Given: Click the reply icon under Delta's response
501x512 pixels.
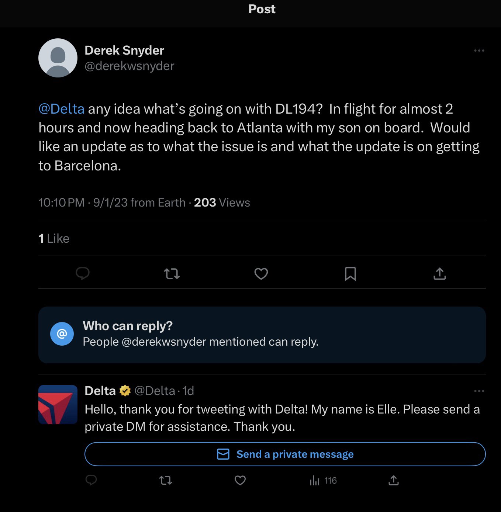Looking at the screenshot, I should click(x=91, y=480).
